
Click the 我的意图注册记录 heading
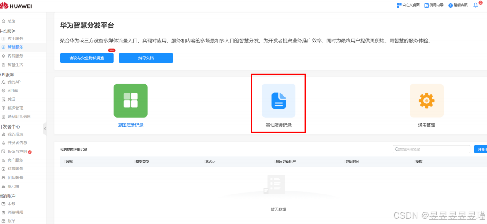pyautogui.click(x=73, y=149)
